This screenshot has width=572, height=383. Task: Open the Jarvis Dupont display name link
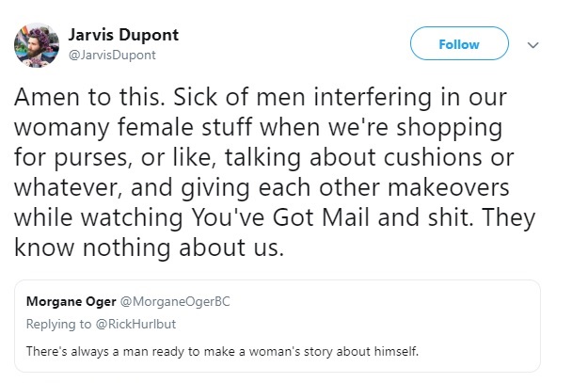click(123, 35)
